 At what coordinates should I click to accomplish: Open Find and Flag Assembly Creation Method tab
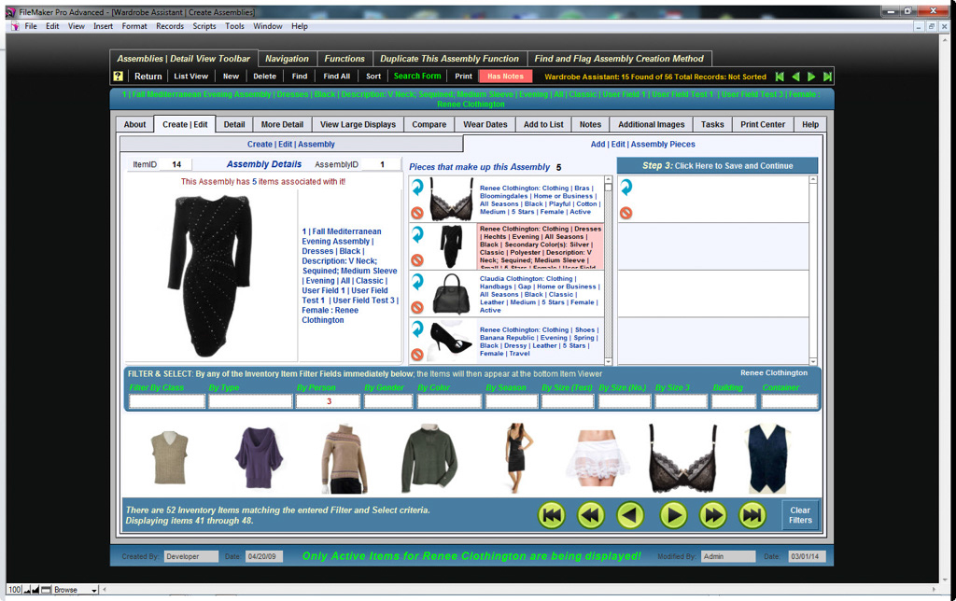(619, 59)
